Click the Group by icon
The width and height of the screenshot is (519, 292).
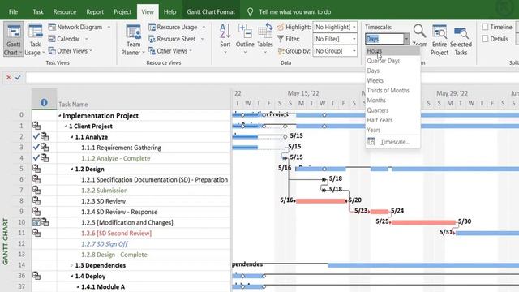[281, 51]
